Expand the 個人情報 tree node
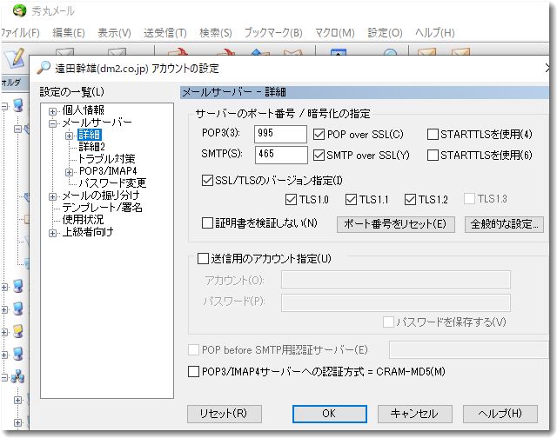Screen dimensions: 557x438 pos(52,111)
